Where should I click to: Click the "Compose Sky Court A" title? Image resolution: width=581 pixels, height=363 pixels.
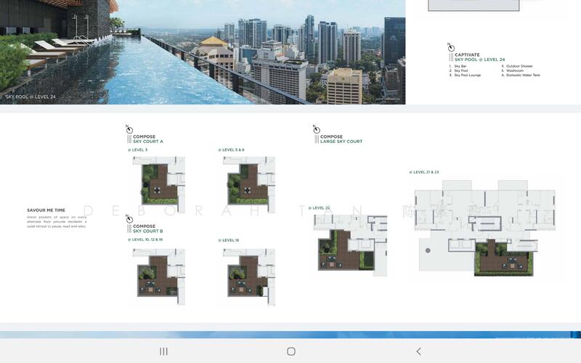148,139
